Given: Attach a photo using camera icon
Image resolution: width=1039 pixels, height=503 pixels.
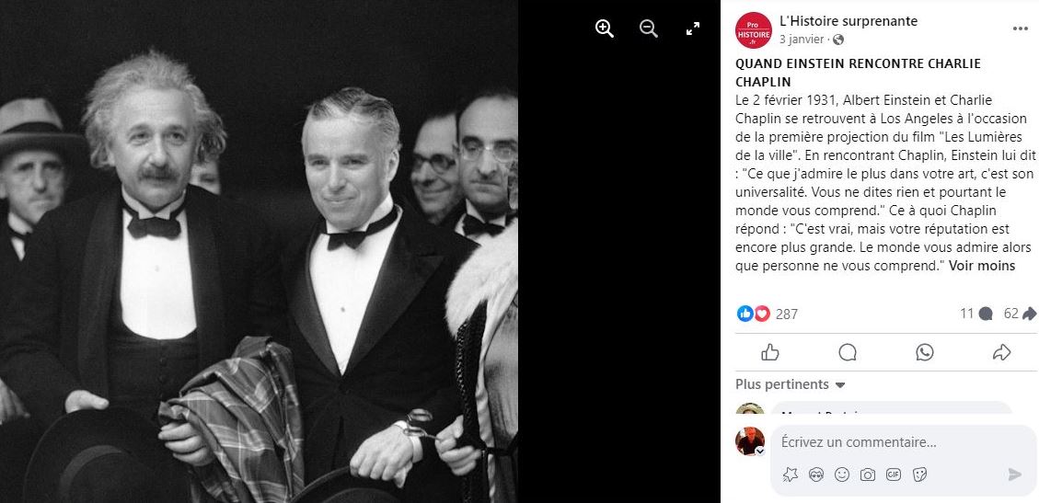Looking at the screenshot, I should (868, 474).
